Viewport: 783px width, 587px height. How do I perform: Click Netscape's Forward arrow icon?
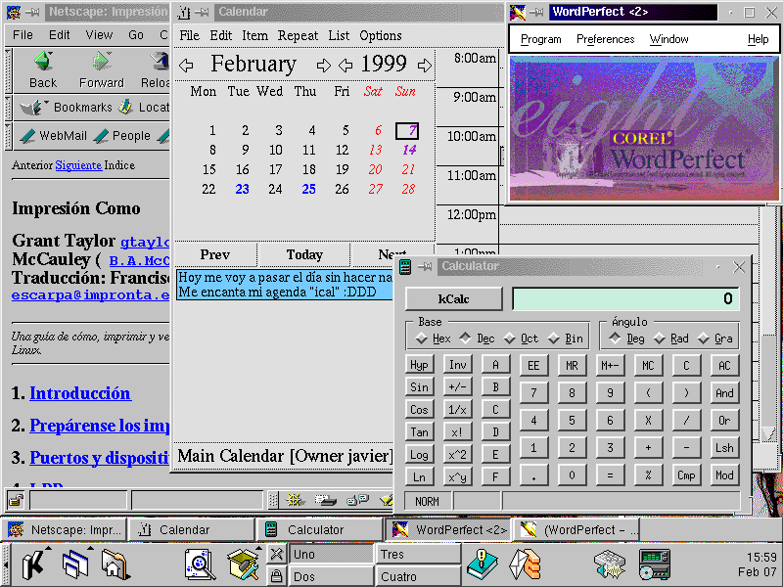tap(101, 63)
